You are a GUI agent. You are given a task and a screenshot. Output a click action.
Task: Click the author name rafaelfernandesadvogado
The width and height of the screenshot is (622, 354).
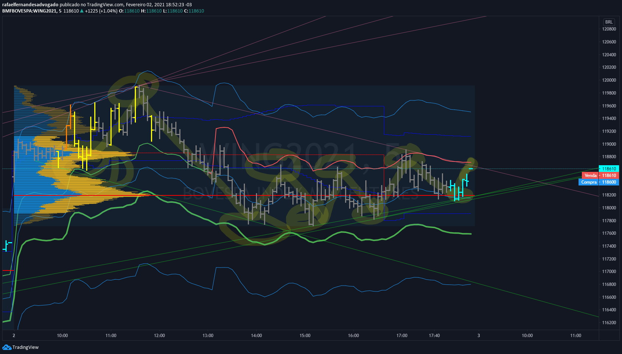30,5
